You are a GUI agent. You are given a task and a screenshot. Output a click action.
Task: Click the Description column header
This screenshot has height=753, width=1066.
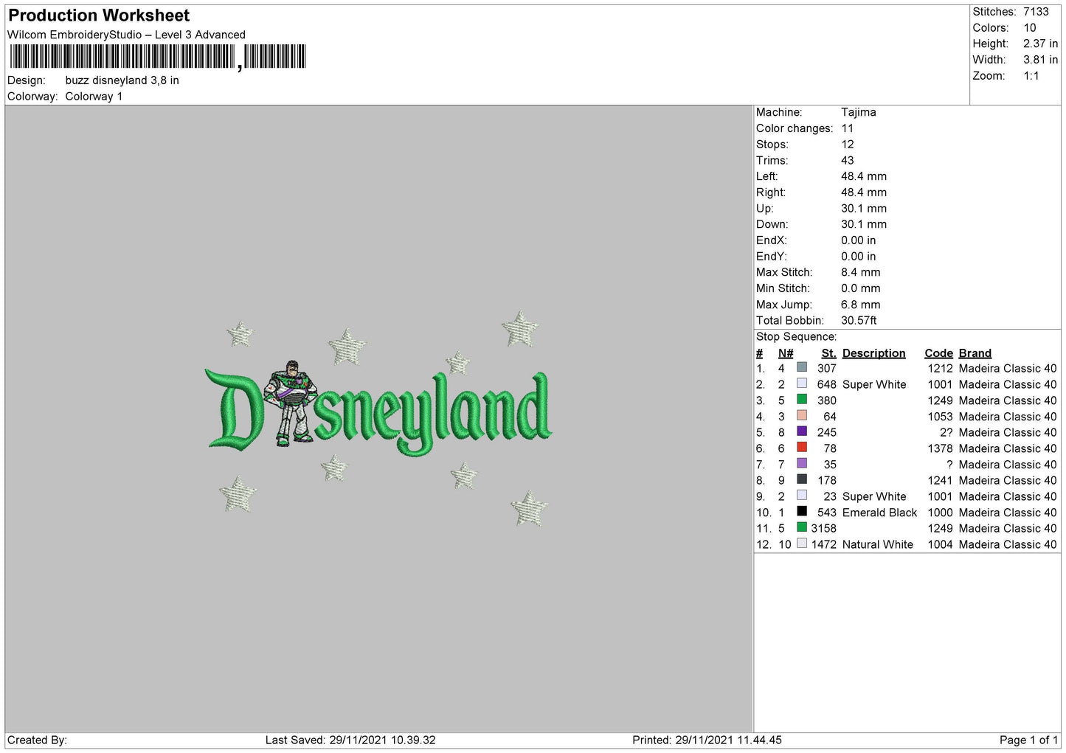pyautogui.click(x=874, y=353)
